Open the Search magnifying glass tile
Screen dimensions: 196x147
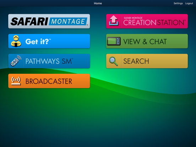147,61
